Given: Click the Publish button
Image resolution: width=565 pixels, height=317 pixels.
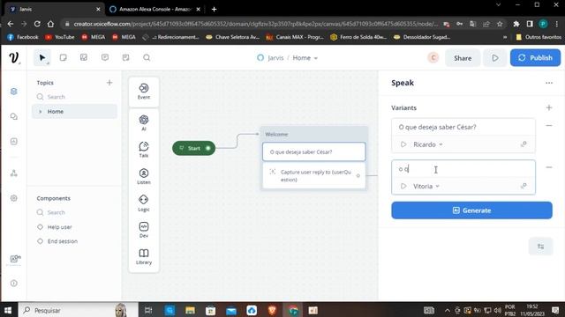Looking at the screenshot, I should (x=535, y=58).
